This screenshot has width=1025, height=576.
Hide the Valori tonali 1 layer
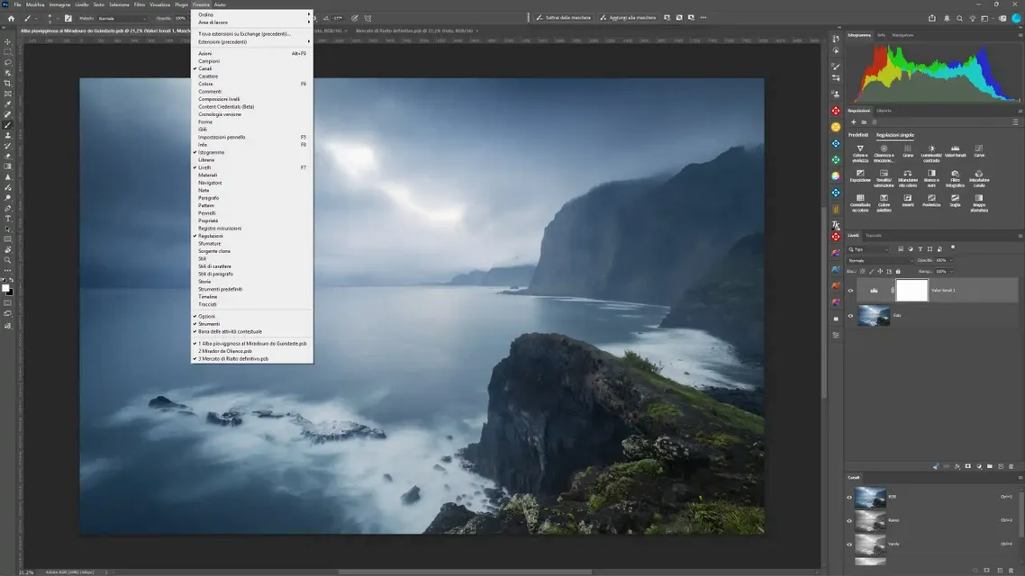tap(850, 291)
